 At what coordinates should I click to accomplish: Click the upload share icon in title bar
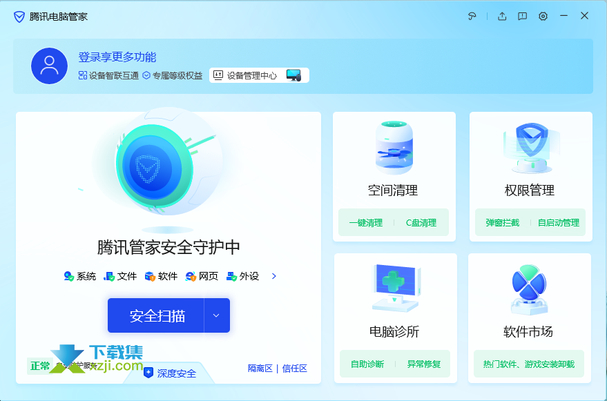tap(502, 16)
